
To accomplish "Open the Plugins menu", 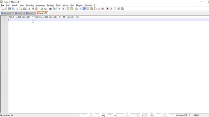I will point(79,5).
